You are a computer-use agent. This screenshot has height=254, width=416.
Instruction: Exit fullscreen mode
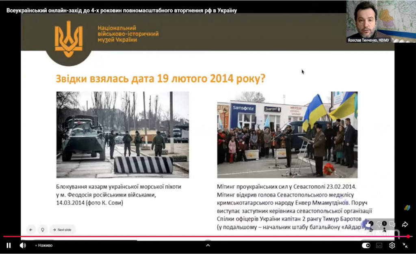405,245
